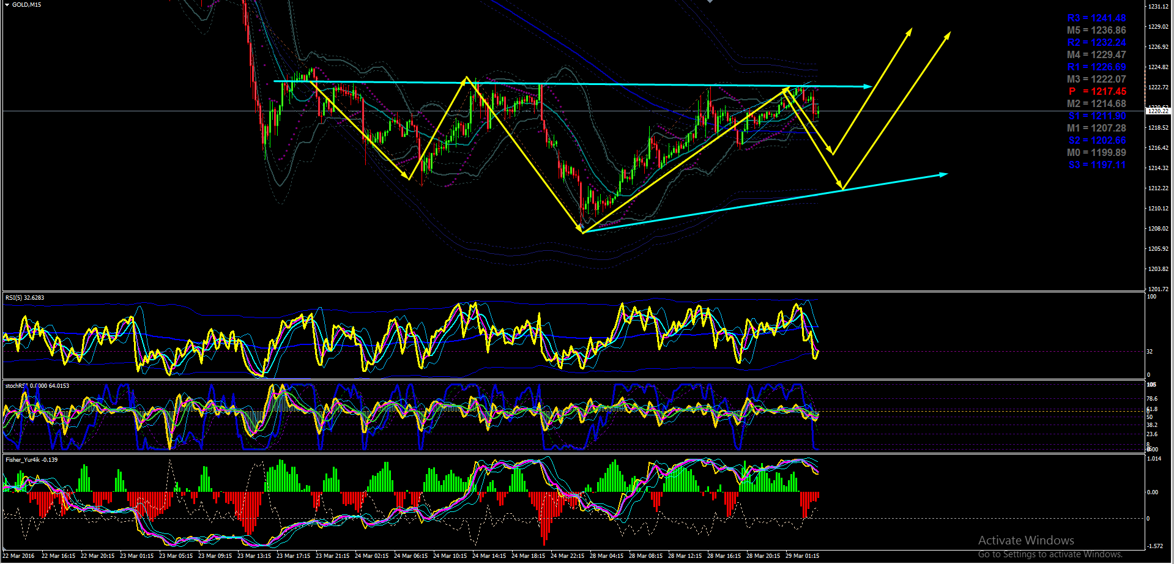The width and height of the screenshot is (1174, 564).
Task: Click the 24 Mar 10:15 time label
Action: coord(450,556)
